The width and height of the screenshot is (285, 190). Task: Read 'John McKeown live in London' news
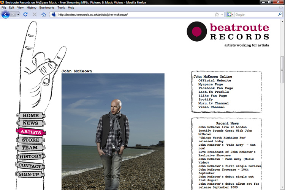[x=222, y=127]
